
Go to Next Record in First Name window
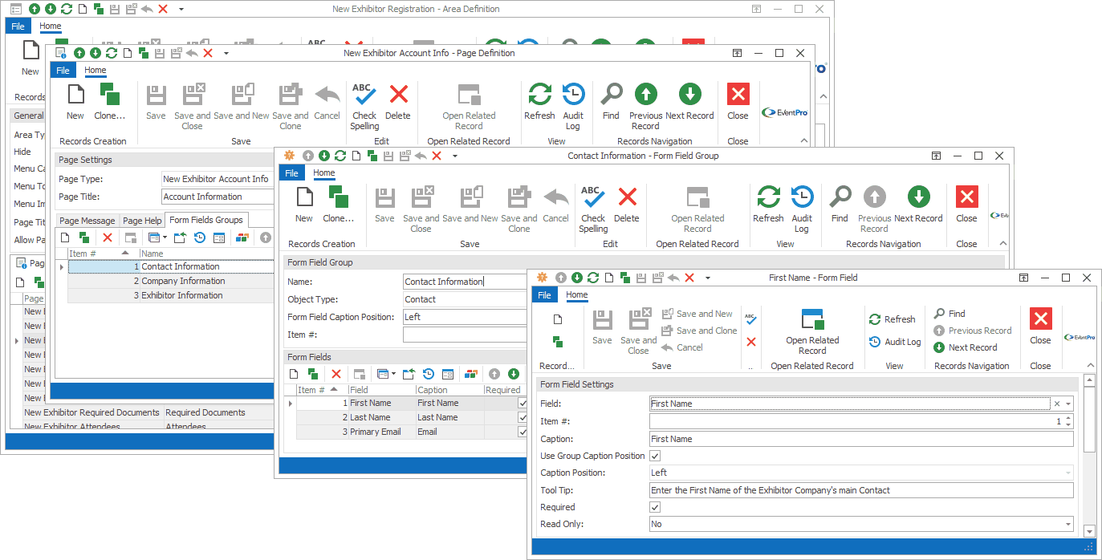(x=966, y=347)
